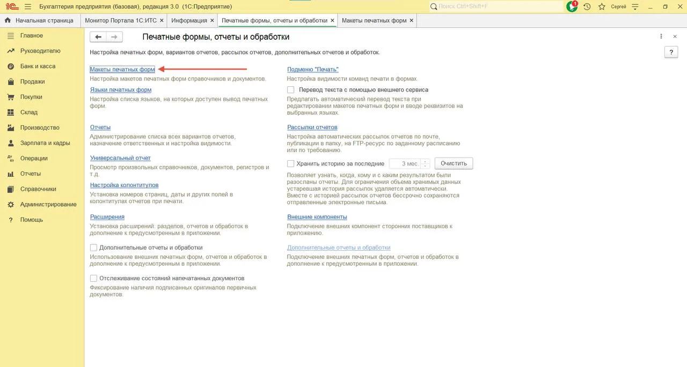The width and height of the screenshot is (687, 367).
Task: Click the Продажи shopping bag icon
Action: (x=10, y=82)
